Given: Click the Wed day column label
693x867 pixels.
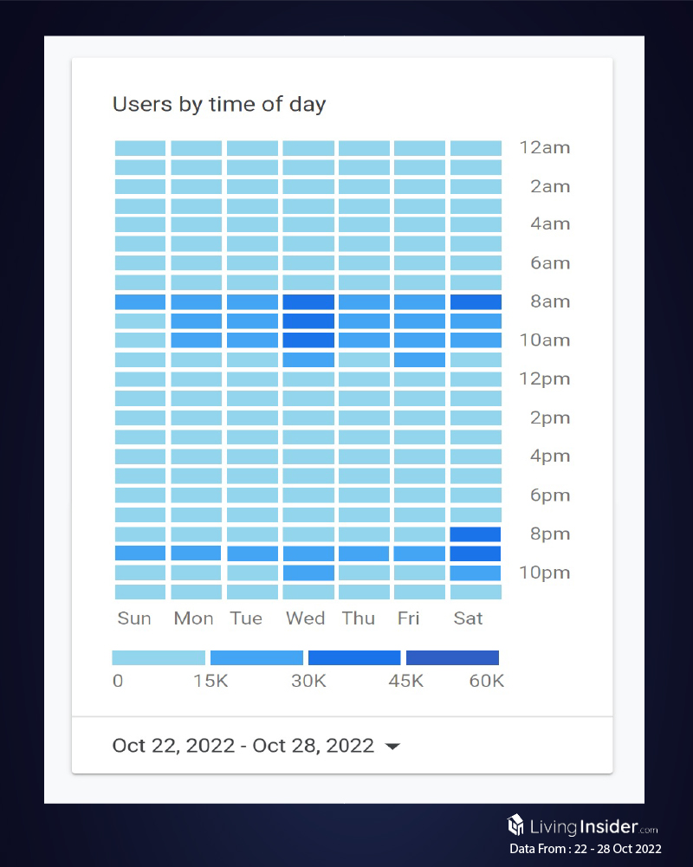Looking at the screenshot, I should [306, 618].
